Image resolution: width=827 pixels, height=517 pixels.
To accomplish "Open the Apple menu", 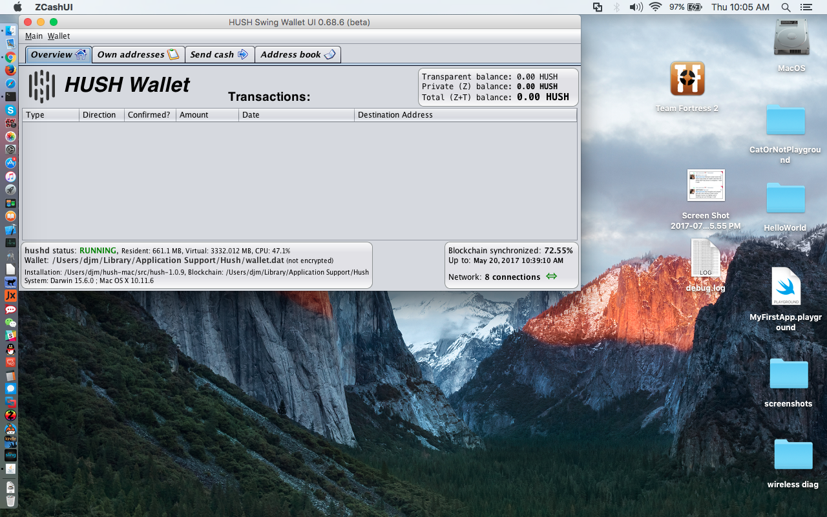I will click(17, 7).
